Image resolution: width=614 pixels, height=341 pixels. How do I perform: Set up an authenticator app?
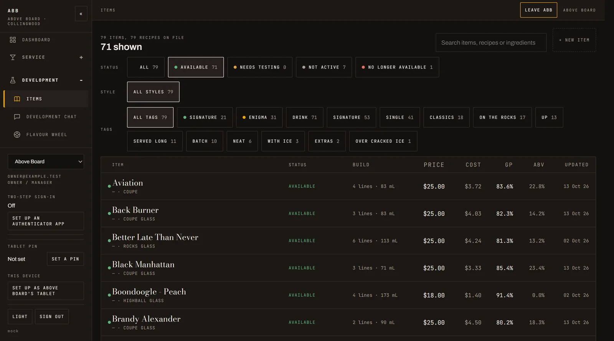46,221
